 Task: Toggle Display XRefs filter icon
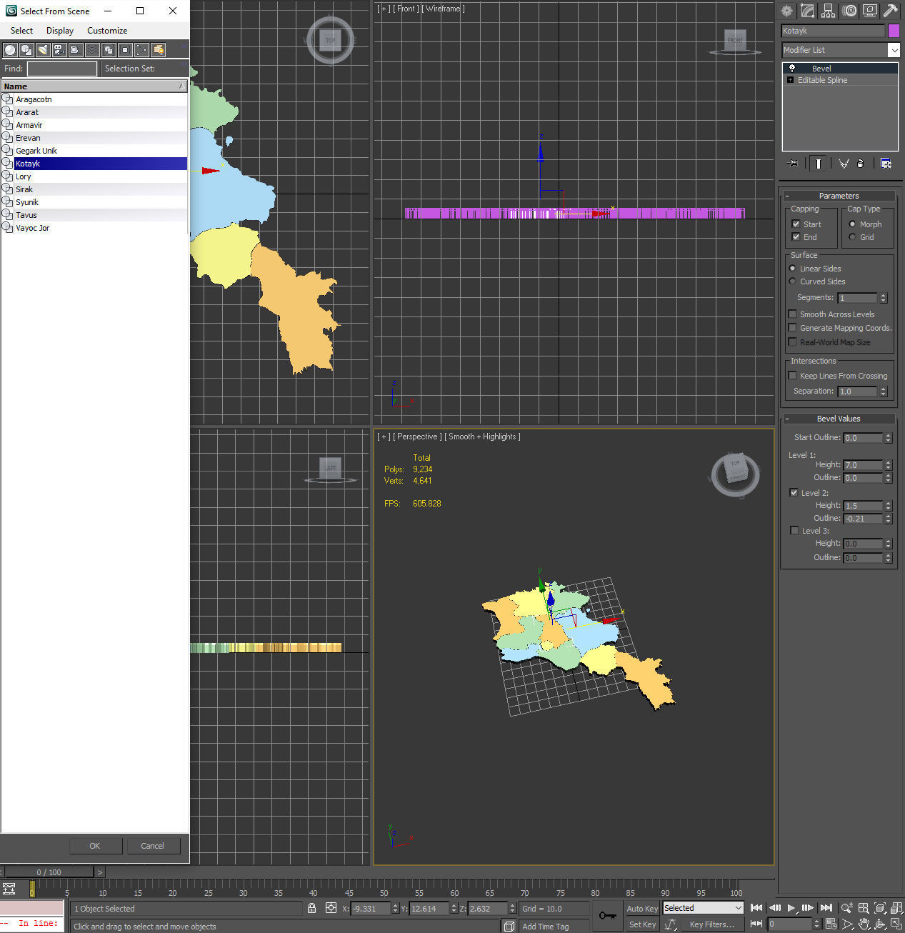pos(125,50)
